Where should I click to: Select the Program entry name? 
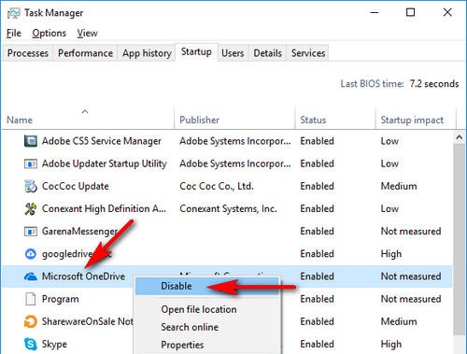61,299
